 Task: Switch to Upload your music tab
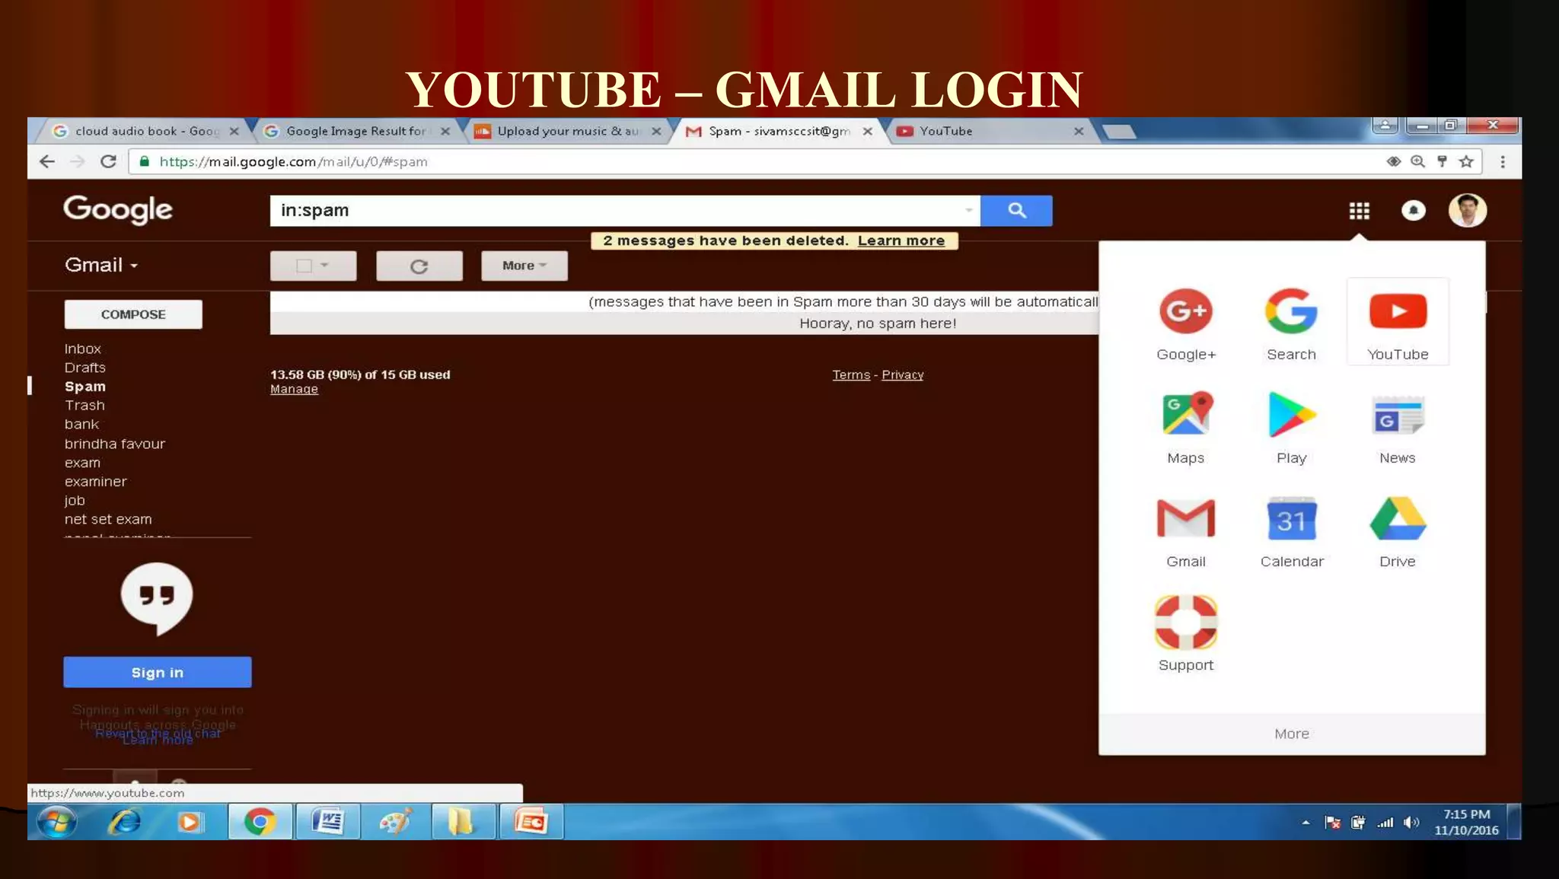566,131
